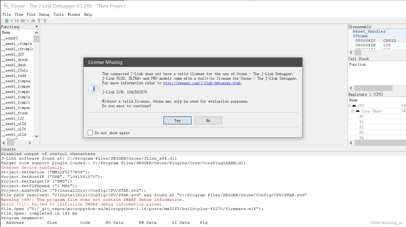
Task: Open the Debug menu
Action: [44, 15]
